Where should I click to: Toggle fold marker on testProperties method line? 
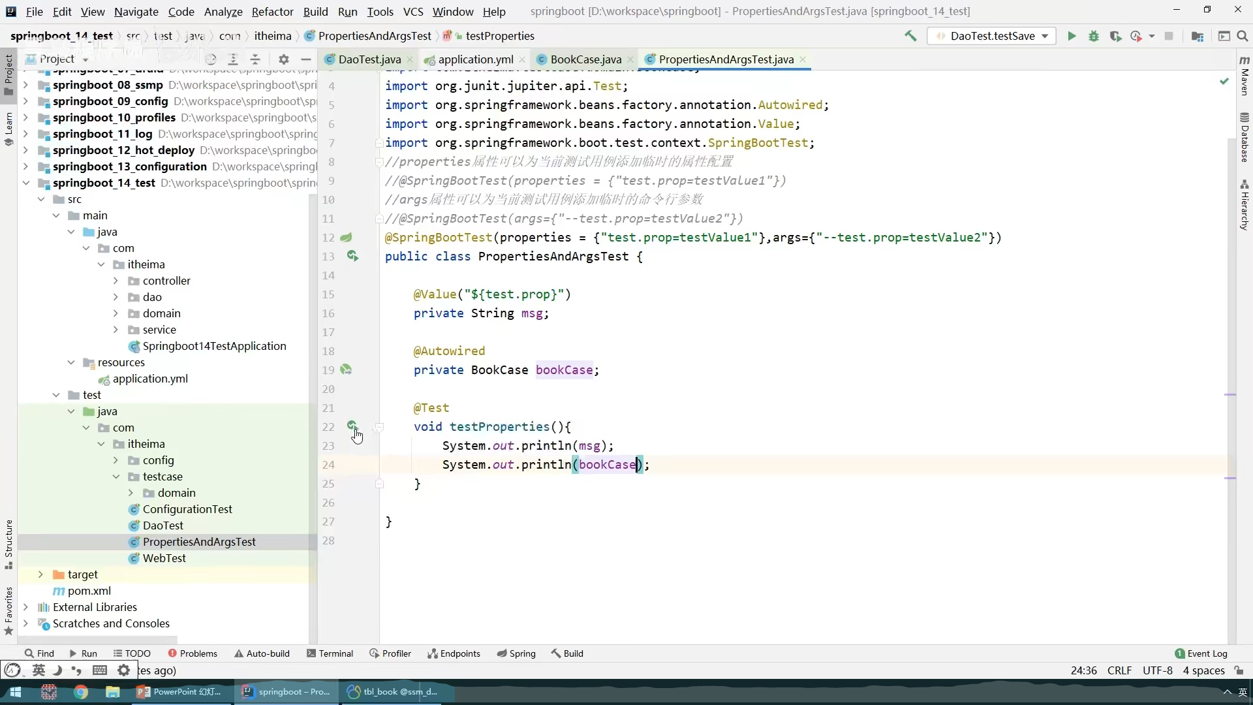coord(379,427)
